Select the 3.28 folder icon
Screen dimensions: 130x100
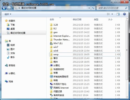[51, 25]
